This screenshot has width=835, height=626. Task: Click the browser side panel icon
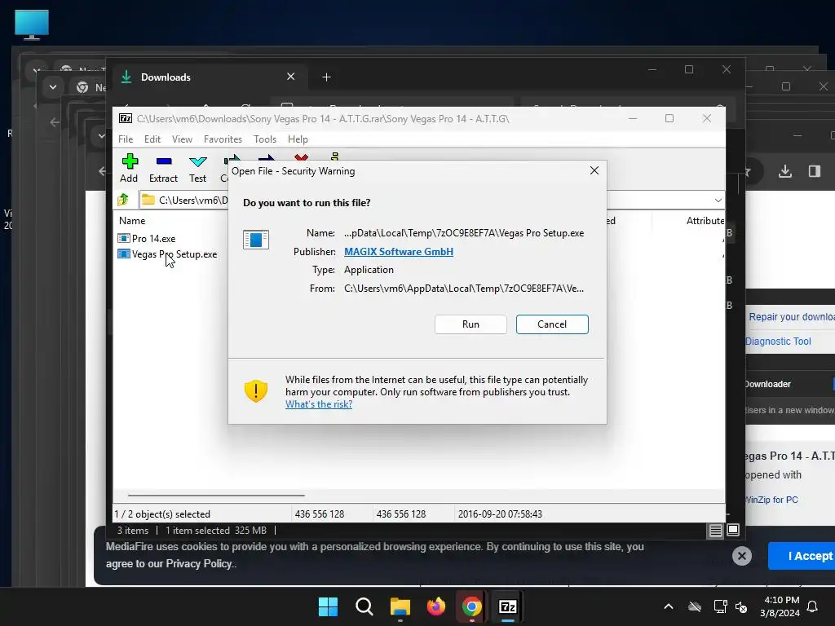point(815,171)
